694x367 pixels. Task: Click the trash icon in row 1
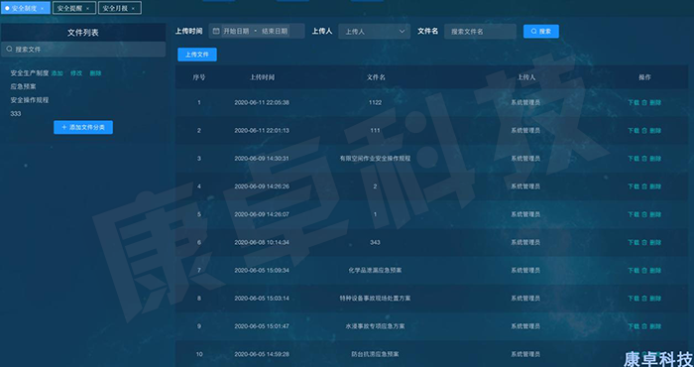644,102
